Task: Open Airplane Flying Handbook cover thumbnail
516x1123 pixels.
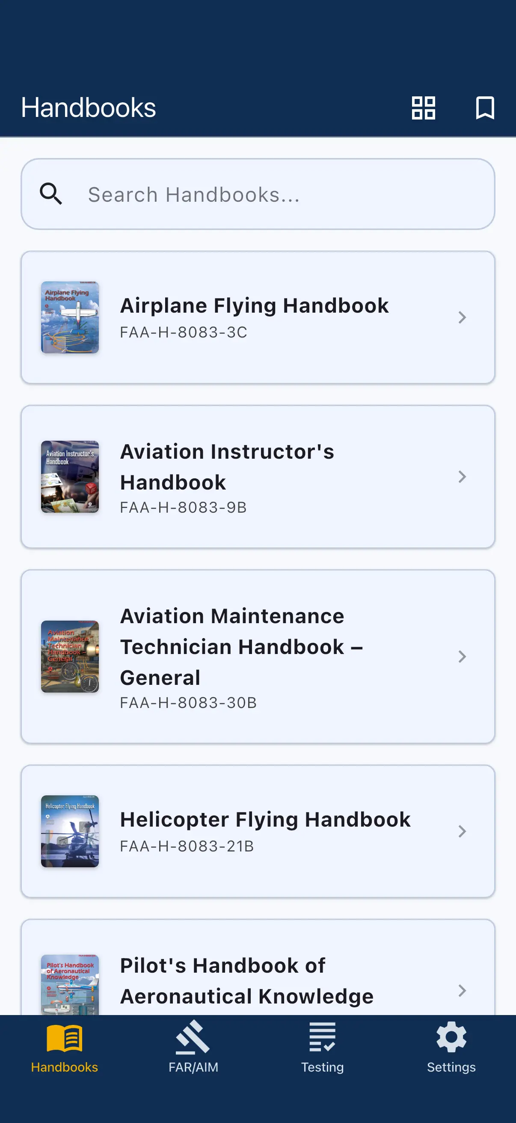Action: [70, 317]
